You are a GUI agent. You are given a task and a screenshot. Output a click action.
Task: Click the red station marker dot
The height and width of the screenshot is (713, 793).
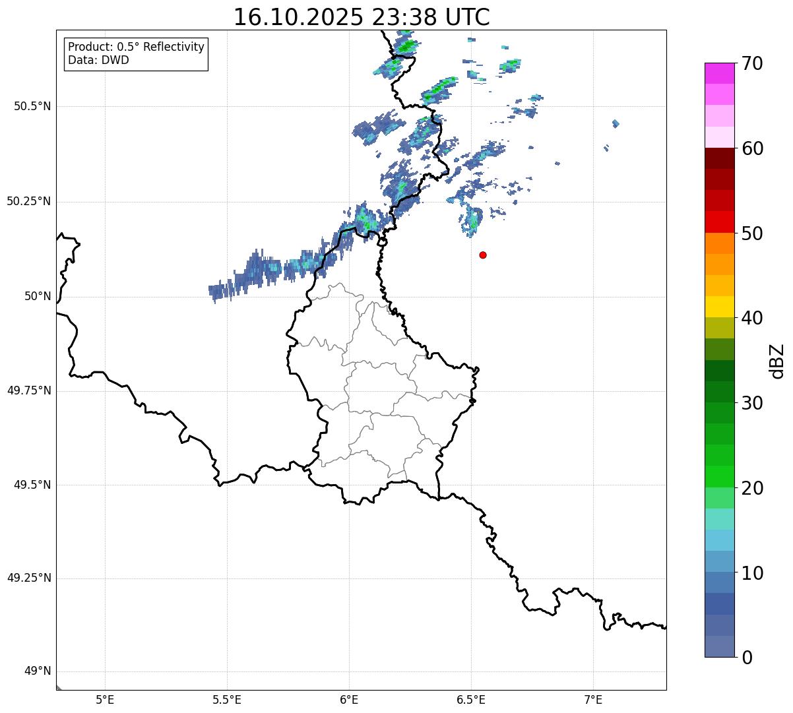tap(483, 255)
